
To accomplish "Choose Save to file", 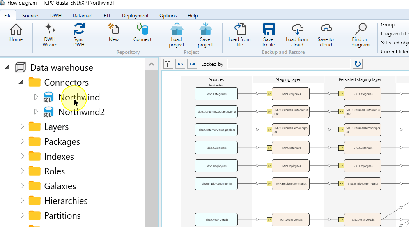I will [269, 35].
